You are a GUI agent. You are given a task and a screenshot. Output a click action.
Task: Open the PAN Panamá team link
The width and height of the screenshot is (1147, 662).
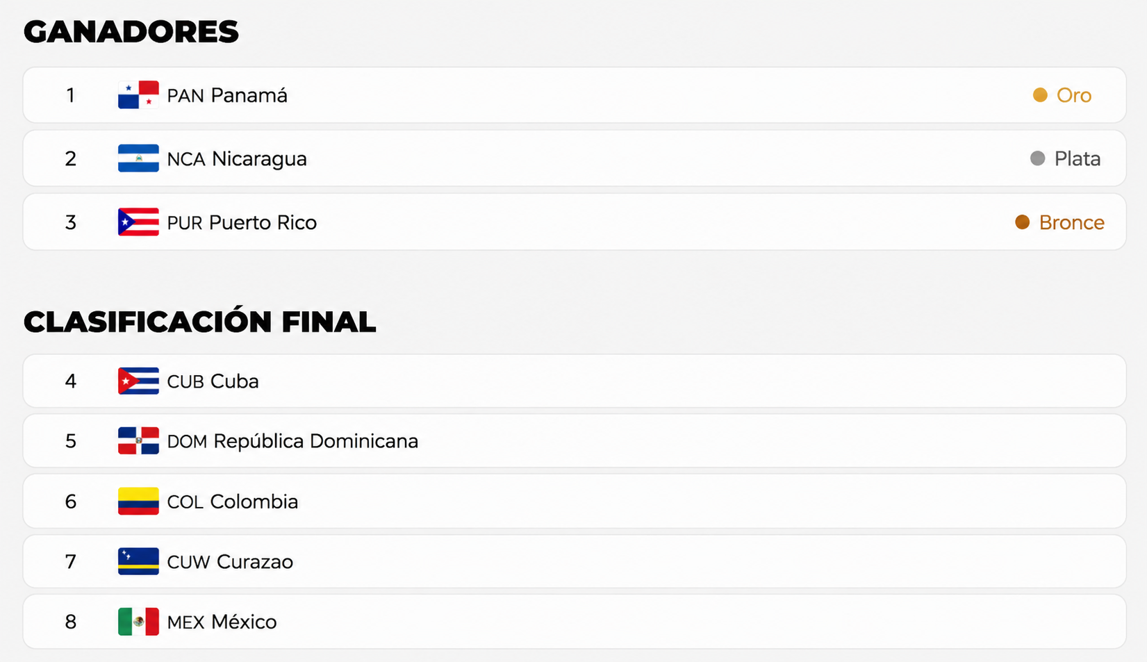click(227, 95)
